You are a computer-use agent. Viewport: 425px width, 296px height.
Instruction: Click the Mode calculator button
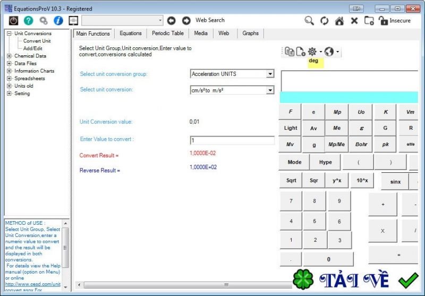(294, 162)
